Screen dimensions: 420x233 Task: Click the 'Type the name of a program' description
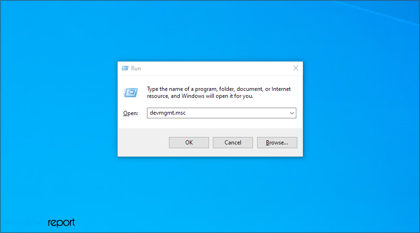pyautogui.click(x=219, y=93)
